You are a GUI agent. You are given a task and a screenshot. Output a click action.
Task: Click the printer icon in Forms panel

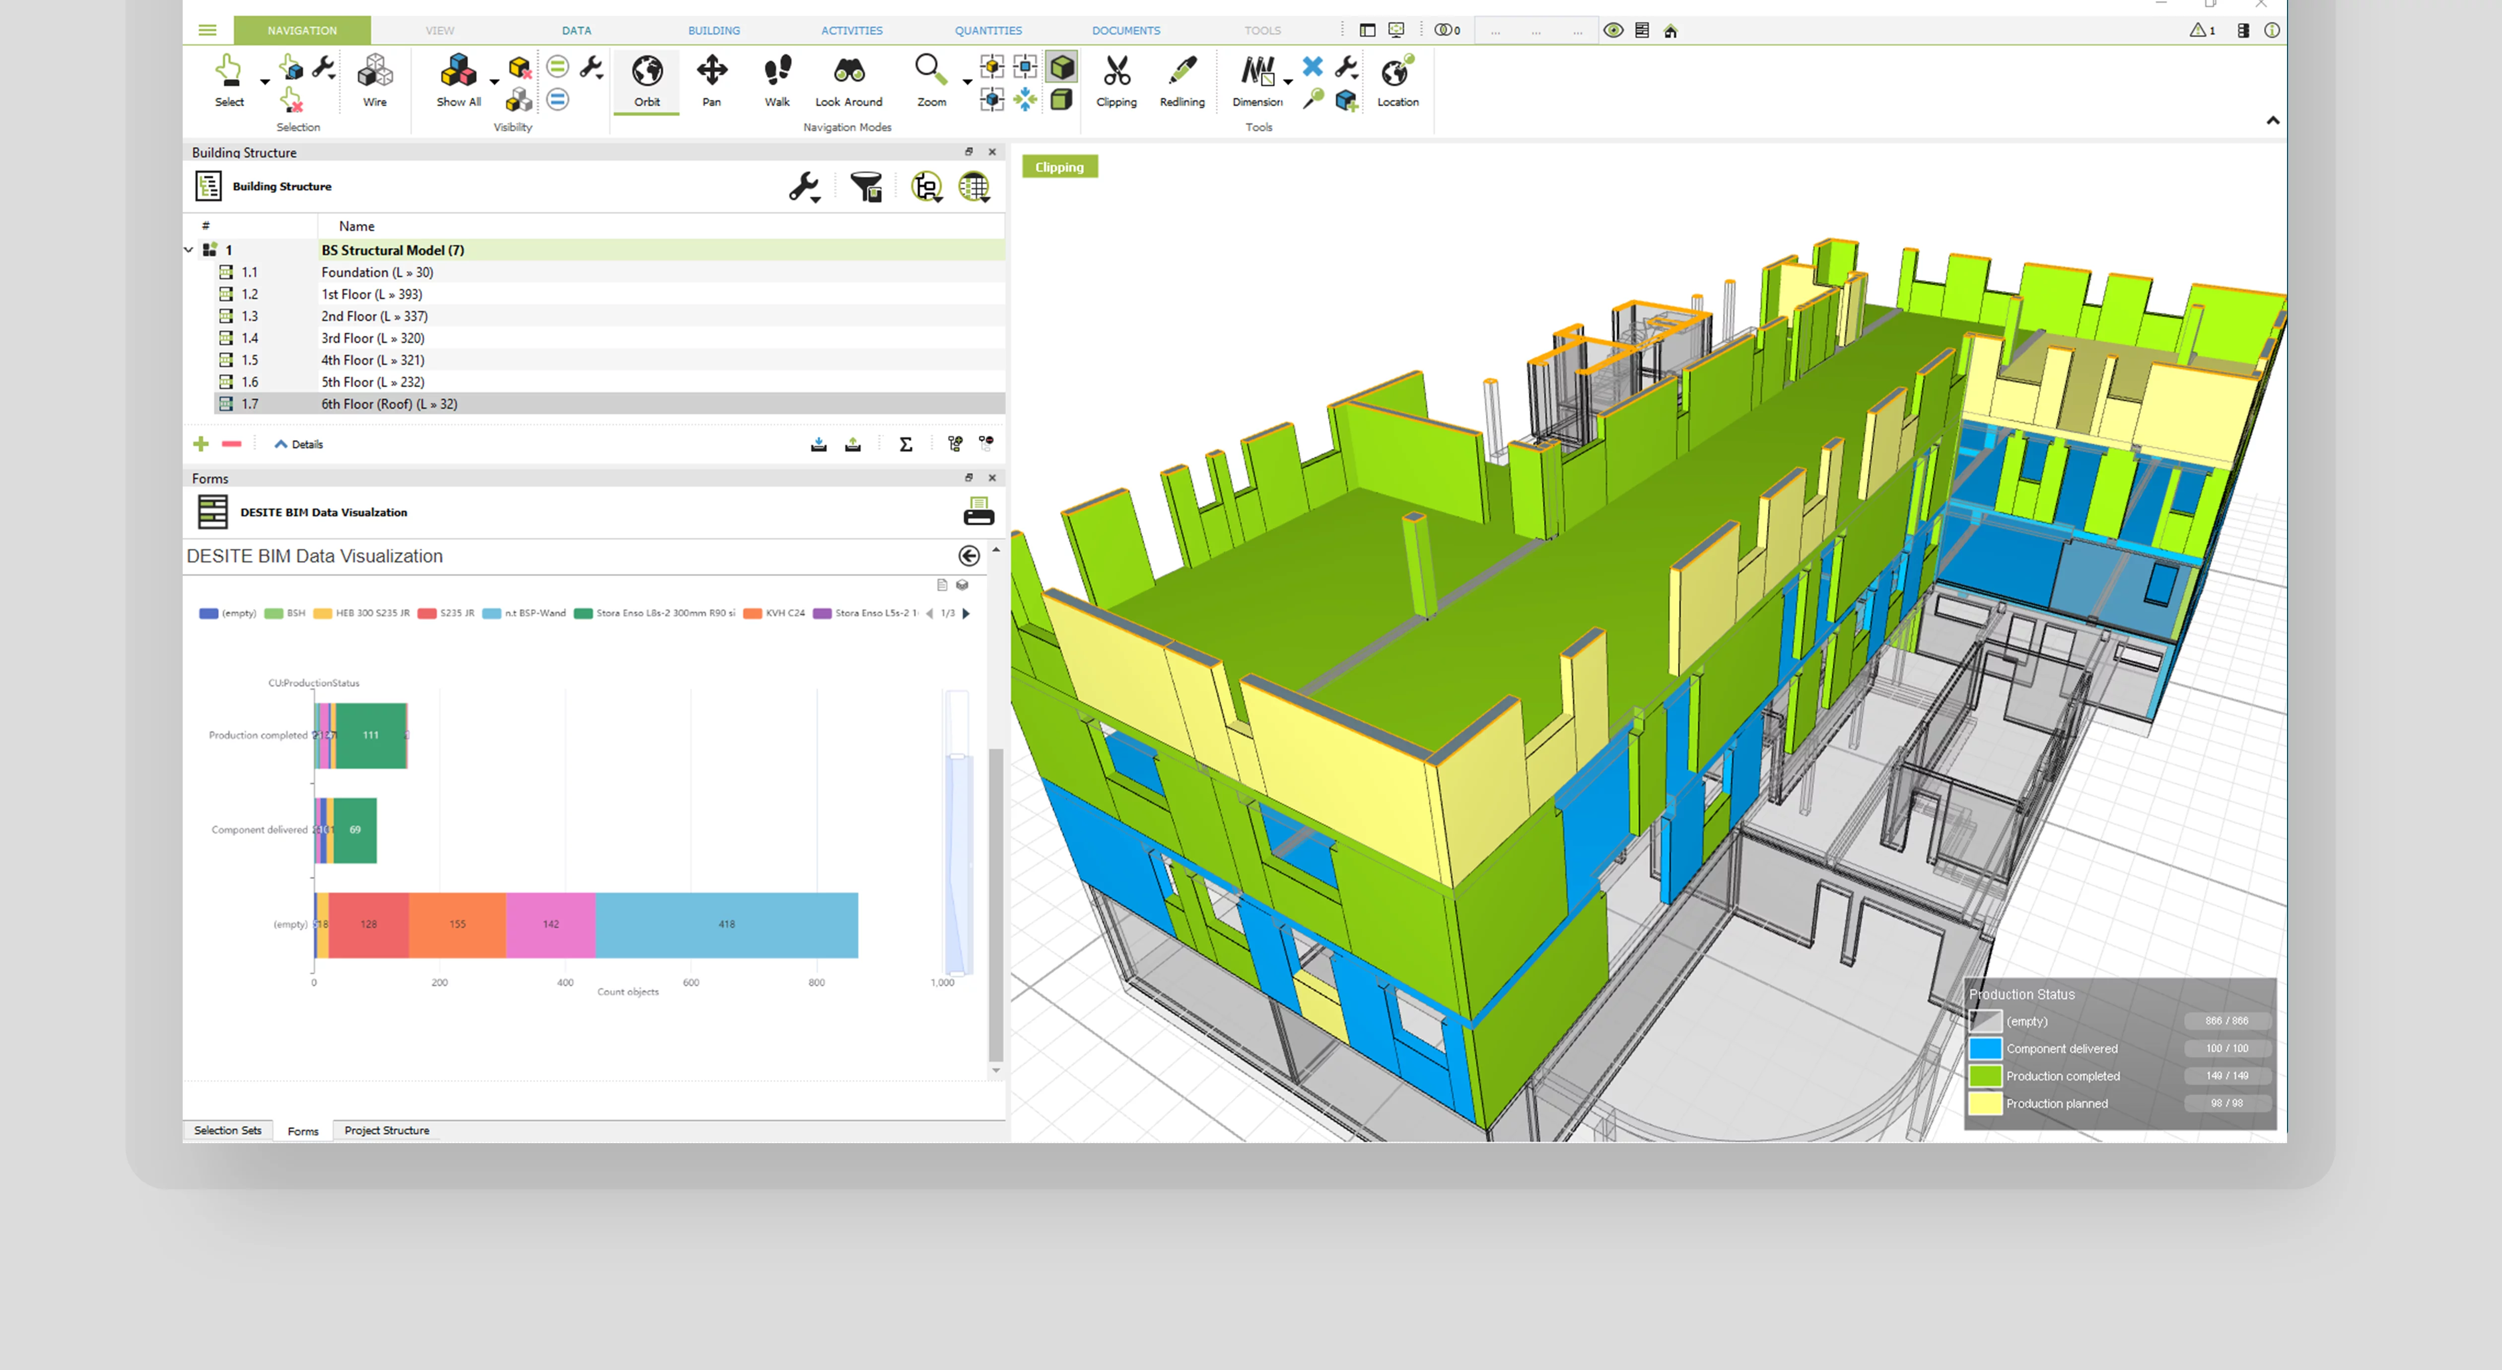(x=978, y=512)
